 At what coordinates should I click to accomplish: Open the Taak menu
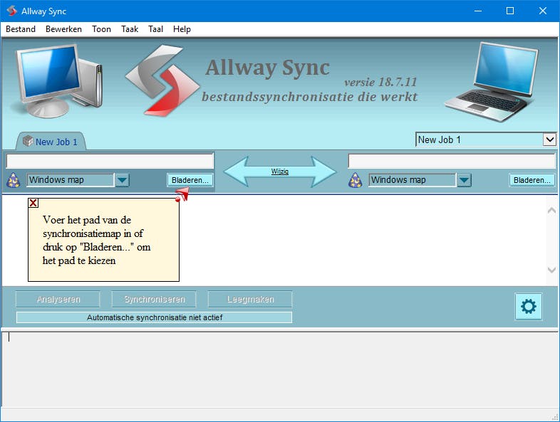pyautogui.click(x=130, y=29)
